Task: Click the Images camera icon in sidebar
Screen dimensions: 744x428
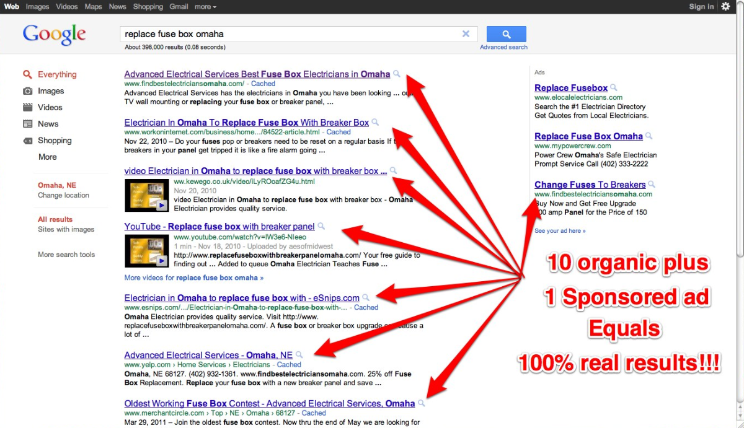Action: 27,91
